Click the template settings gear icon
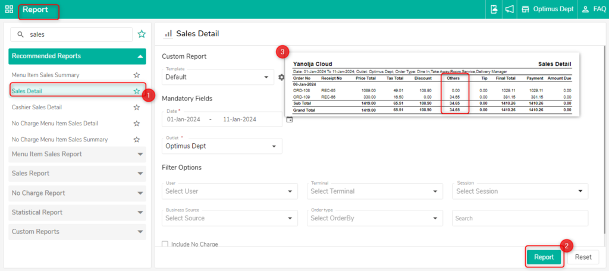The width and height of the screenshot is (609, 271). (281, 77)
